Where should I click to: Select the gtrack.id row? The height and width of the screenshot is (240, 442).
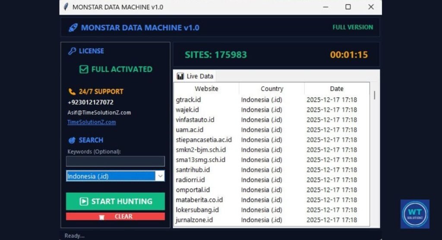(x=272, y=99)
